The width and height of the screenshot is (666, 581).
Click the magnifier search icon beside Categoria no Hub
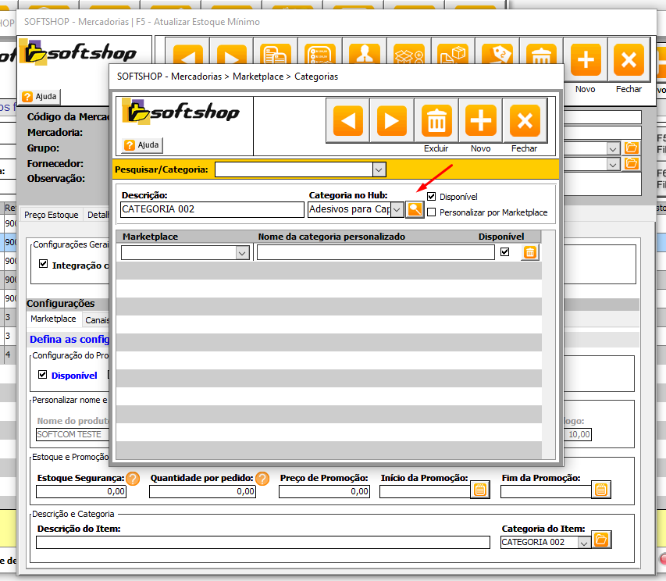coord(415,209)
